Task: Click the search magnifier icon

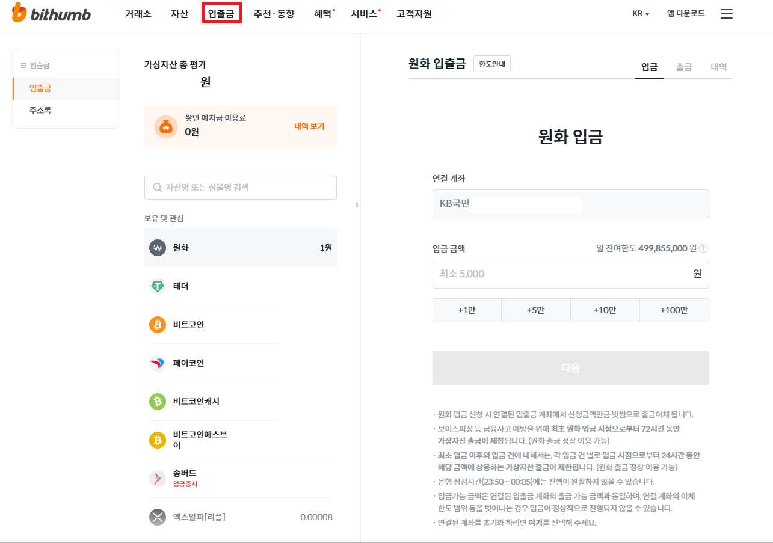Action: [x=157, y=188]
